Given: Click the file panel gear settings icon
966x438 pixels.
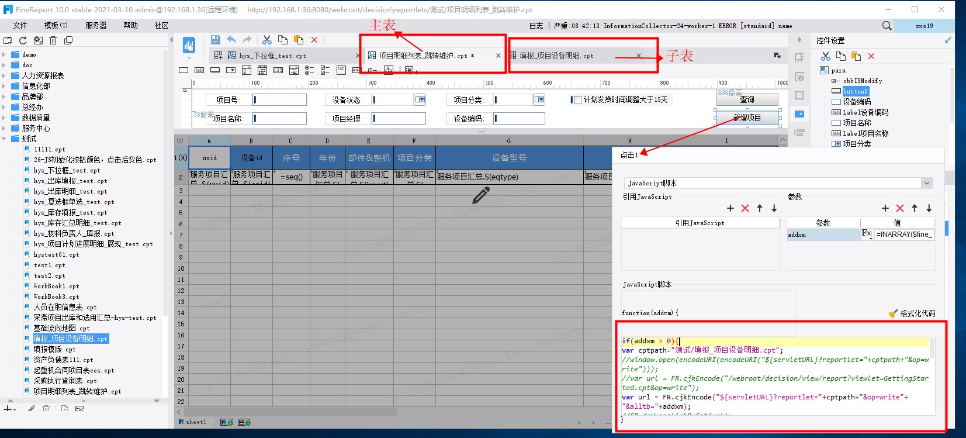Looking at the screenshot, I should (38, 40).
